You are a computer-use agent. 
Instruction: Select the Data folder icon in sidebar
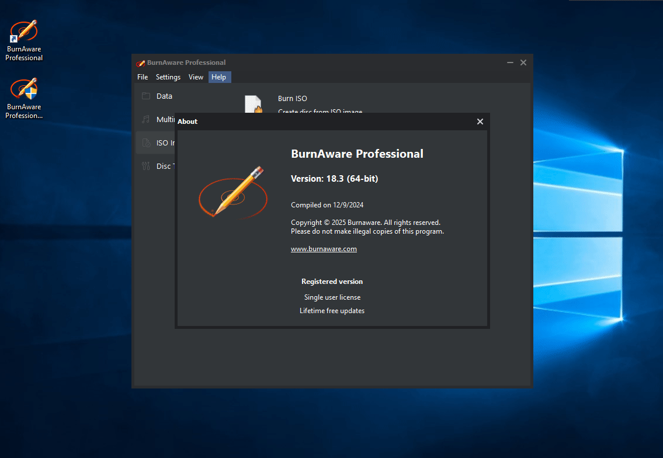pyautogui.click(x=146, y=96)
